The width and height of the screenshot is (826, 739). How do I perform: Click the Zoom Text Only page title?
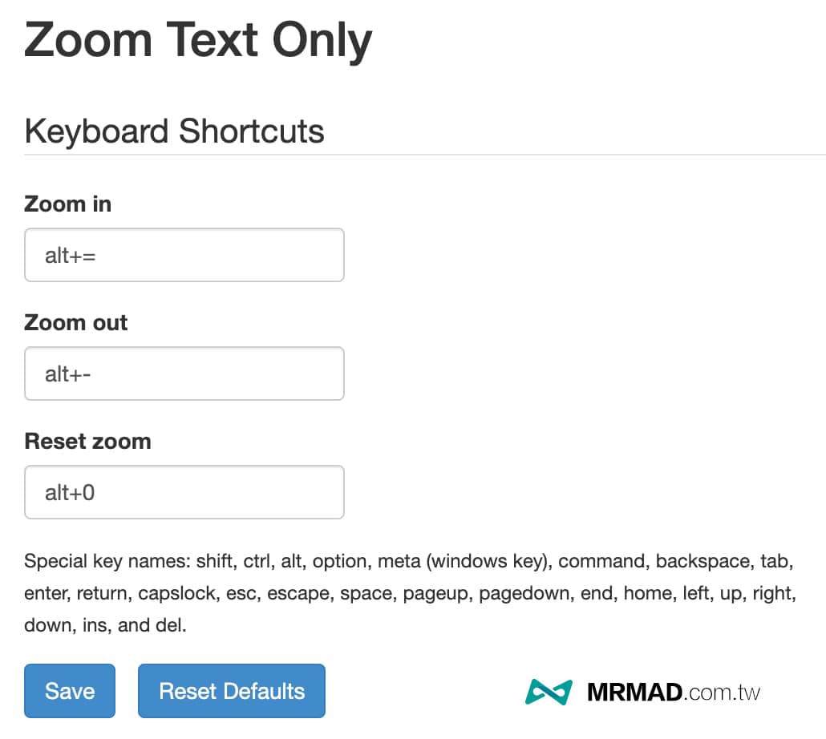(x=198, y=41)
